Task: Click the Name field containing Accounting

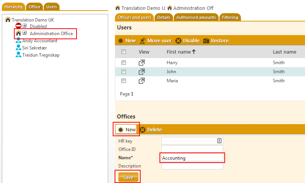Action: click(192, 158)
